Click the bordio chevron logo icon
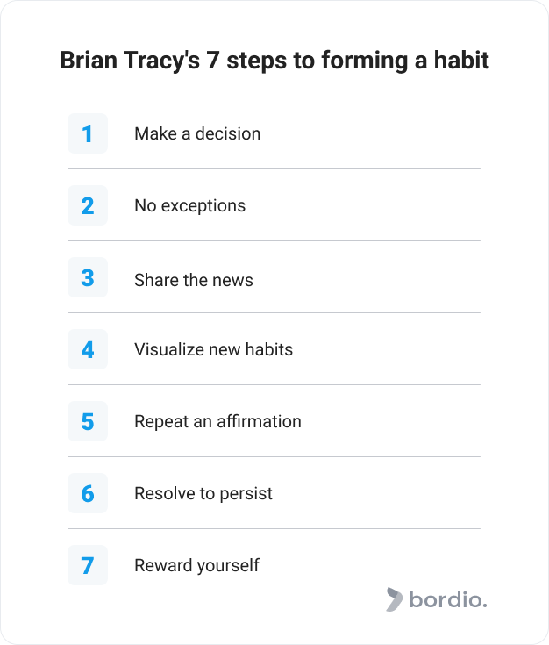This screenshot has height=645, width=549. pos(394,599)
